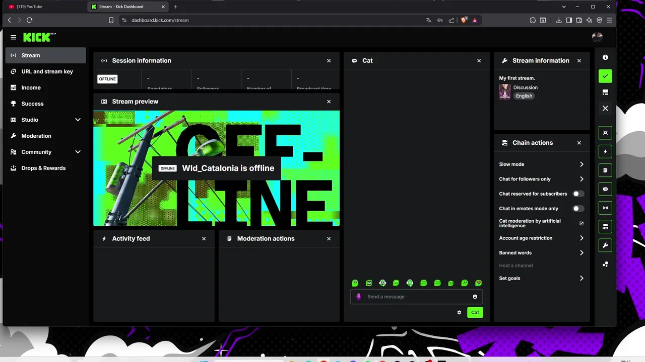Image resolution: width=645 pixels, height=362 pixels.
Task: Close the Activity feed panel
Action: tap(204, 239)
